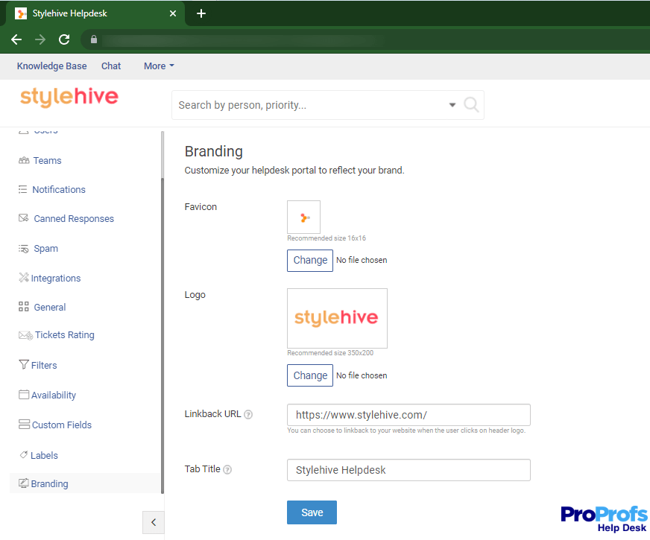
Task: Expand the search filter dropdown arrow
Action: pos(452,105)
